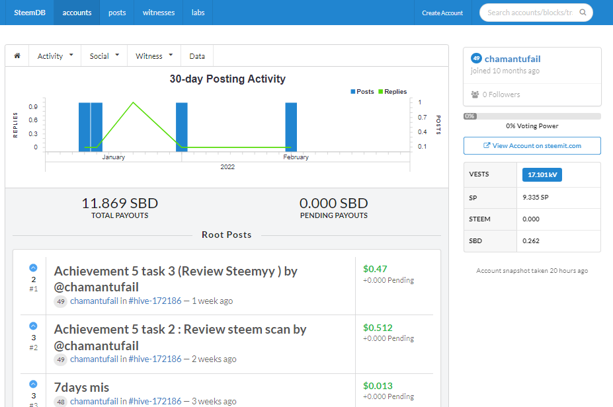Screen dimensions: 613x407
Task: Click 49 badge on Achievement 5 task 3 row
Action: [x=61, y=301]
